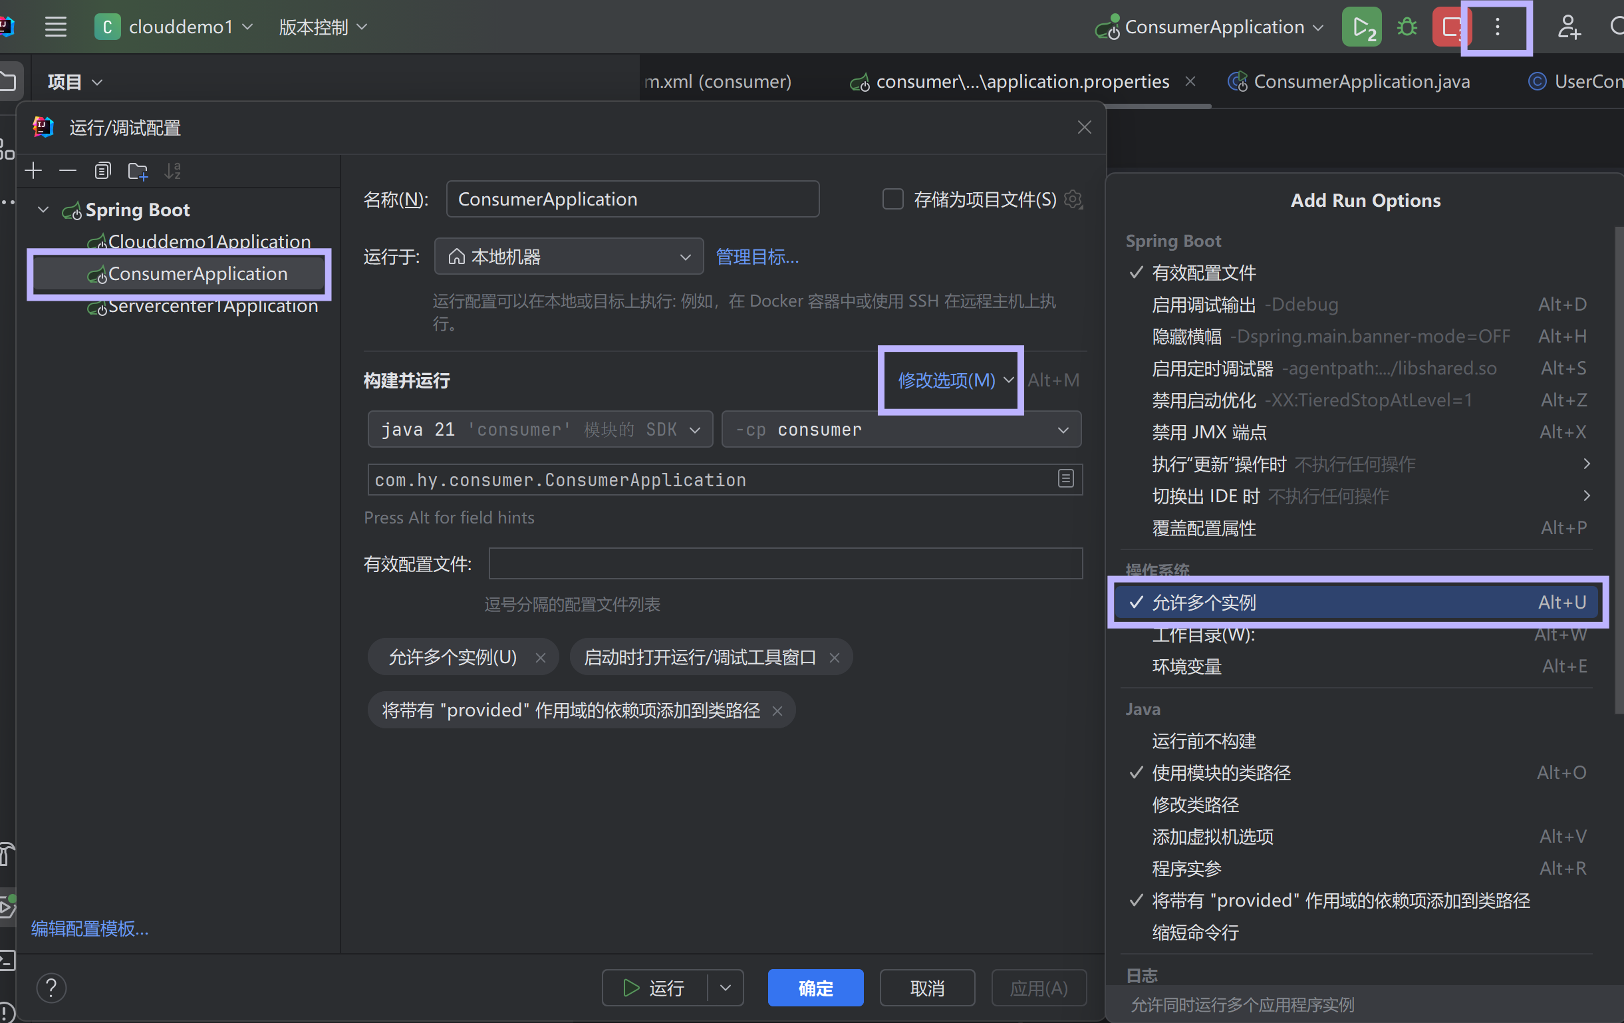Remove the 启动时打开运行/调试工具窗口 chip
This screenshot has width=1624, height=1023.
[834, 657]
